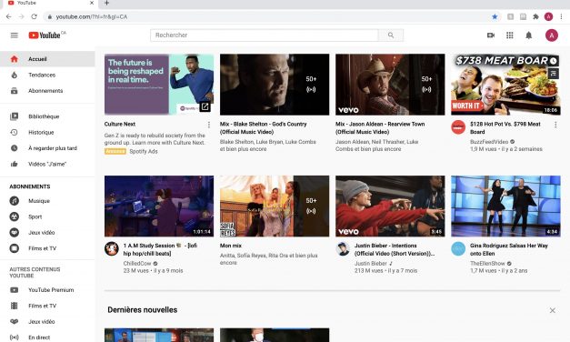Viewport: 570px width, 342px height.
Task: Open Blake Shelton God's Country mix thumbnail
Action: [275, 85]
